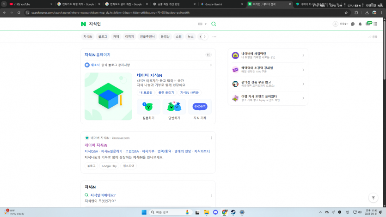Click the 룰렛 돌리기 button

[166, 93]
